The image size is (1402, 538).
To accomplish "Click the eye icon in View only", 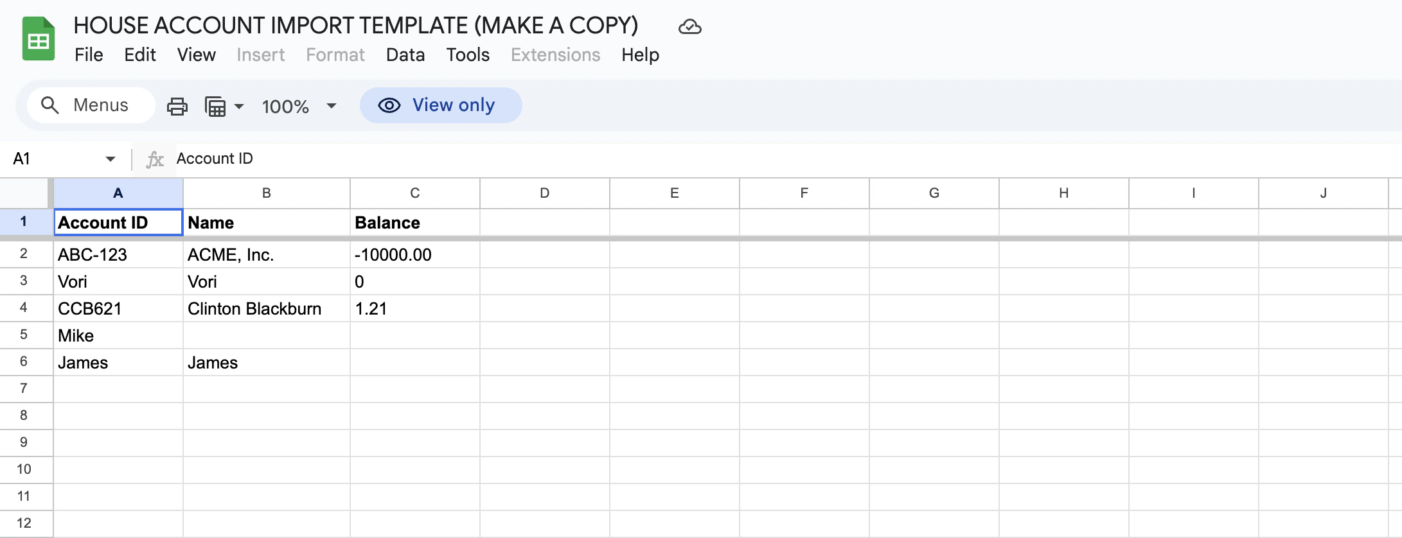I will [389, 105].
